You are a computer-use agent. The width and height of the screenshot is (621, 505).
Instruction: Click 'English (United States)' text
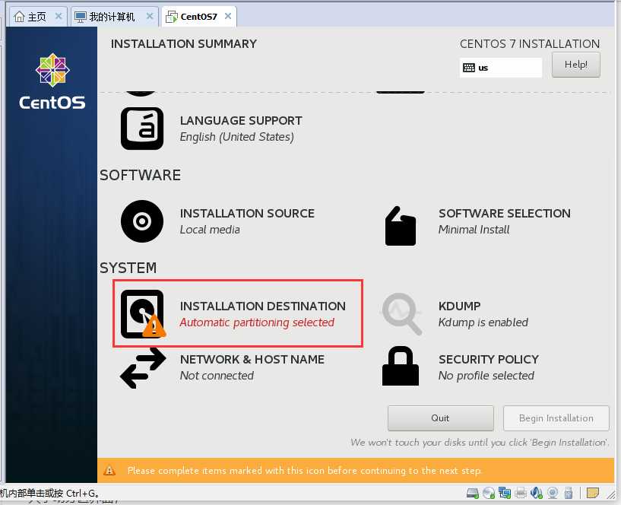coord(237,137)
